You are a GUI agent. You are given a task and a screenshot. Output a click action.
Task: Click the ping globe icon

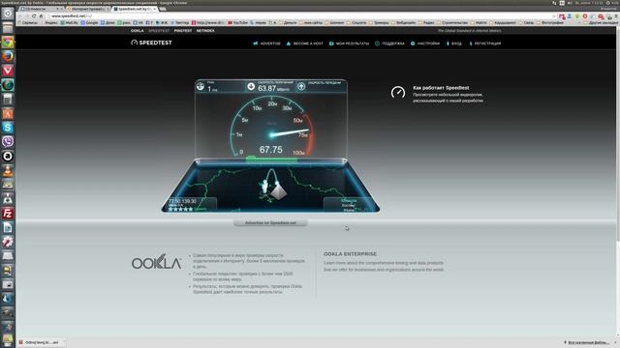click(x=201, y=86)
